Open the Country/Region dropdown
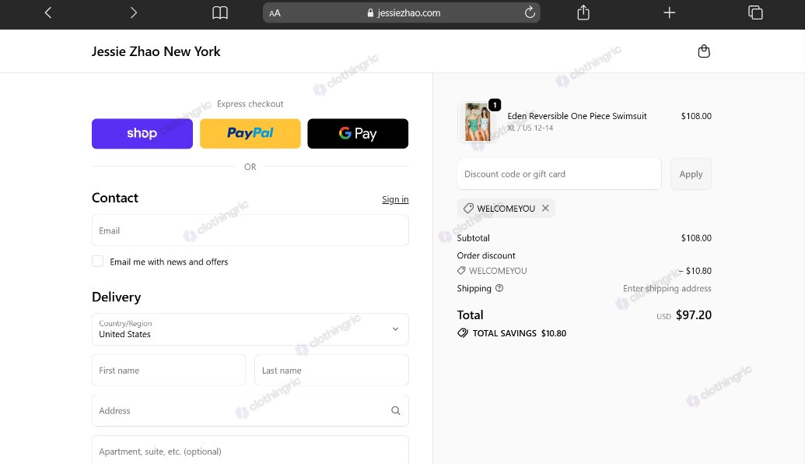Image resolution: width=805 pixels, height=464 pixels. 250,329
